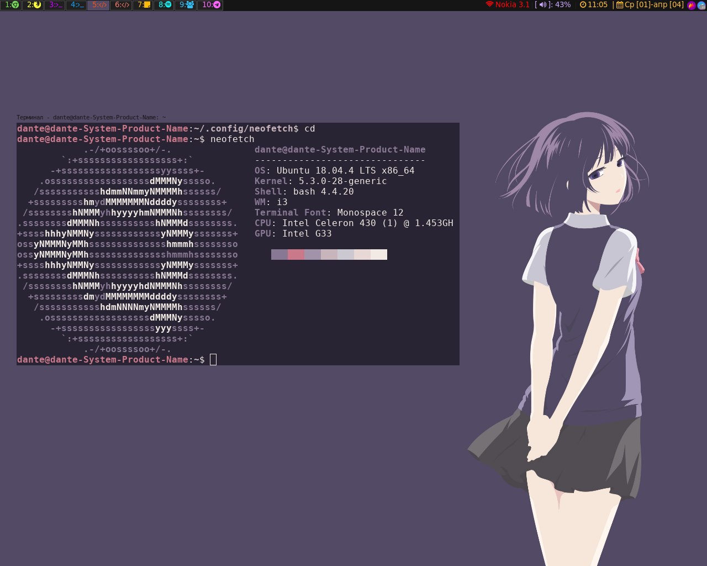This screenshot has width=707, height=566.
Task: Click the pink-red neofetch color swatch
Action: tap(296, 254)
